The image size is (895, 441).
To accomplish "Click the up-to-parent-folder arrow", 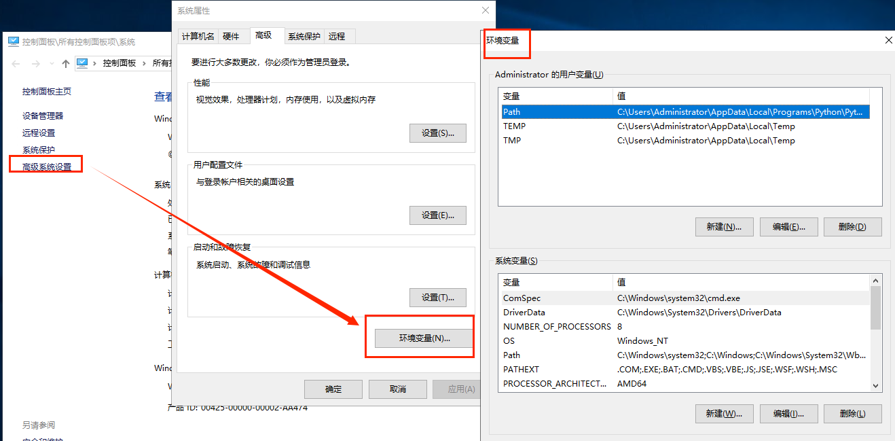I will (66, 63).
